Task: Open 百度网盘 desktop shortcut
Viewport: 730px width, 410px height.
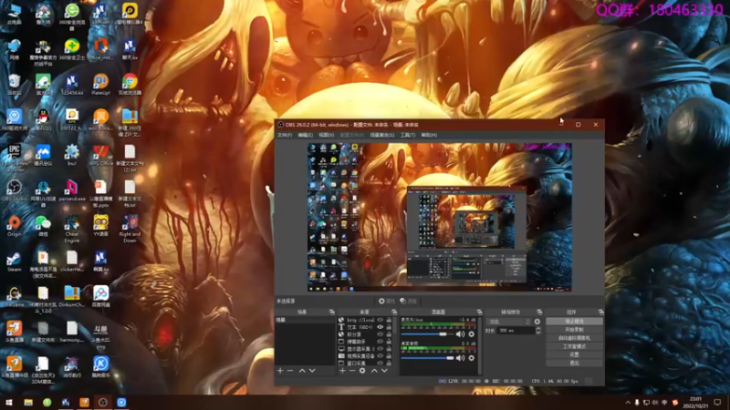Action: (100, 297)
